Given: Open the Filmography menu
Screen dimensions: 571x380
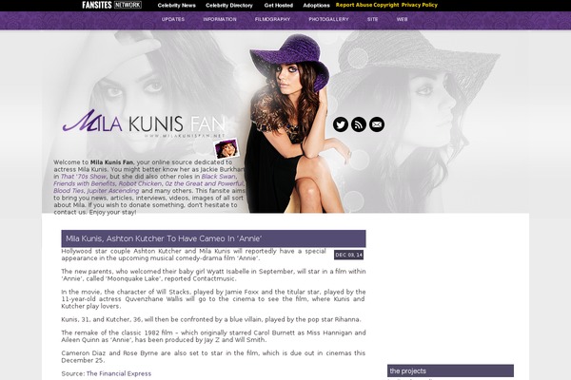Looking at the screenshot, I should pyautogui.click(x=272, y=19).
